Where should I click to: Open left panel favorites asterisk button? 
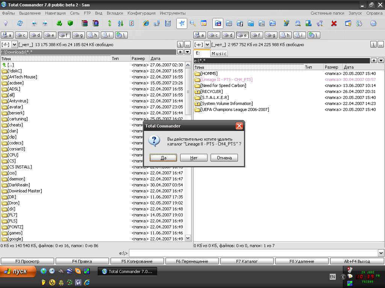[x=180, y=52]
